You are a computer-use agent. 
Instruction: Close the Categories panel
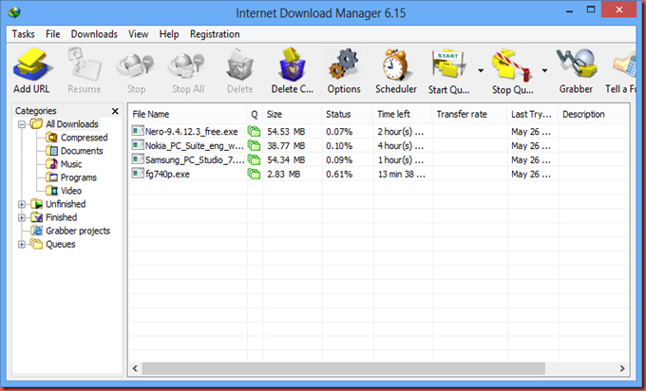point(115,111)
